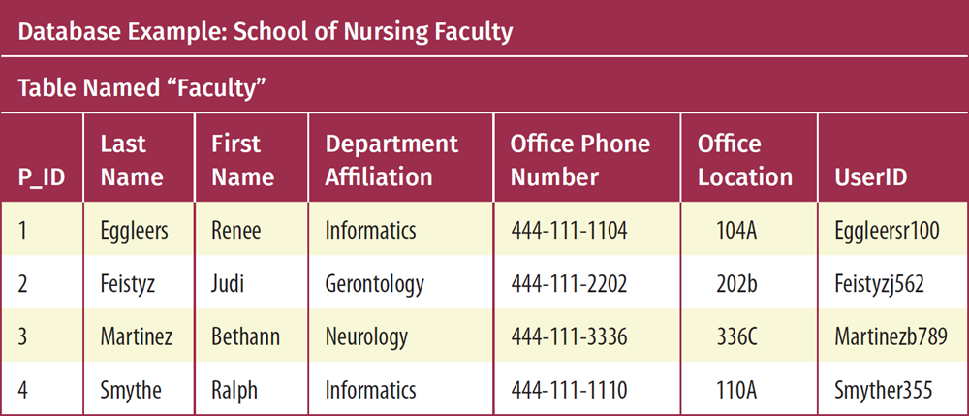The image size is (969, 416).
Task: Click the Table Named "Faculty" title
Action: click(141, 89)
